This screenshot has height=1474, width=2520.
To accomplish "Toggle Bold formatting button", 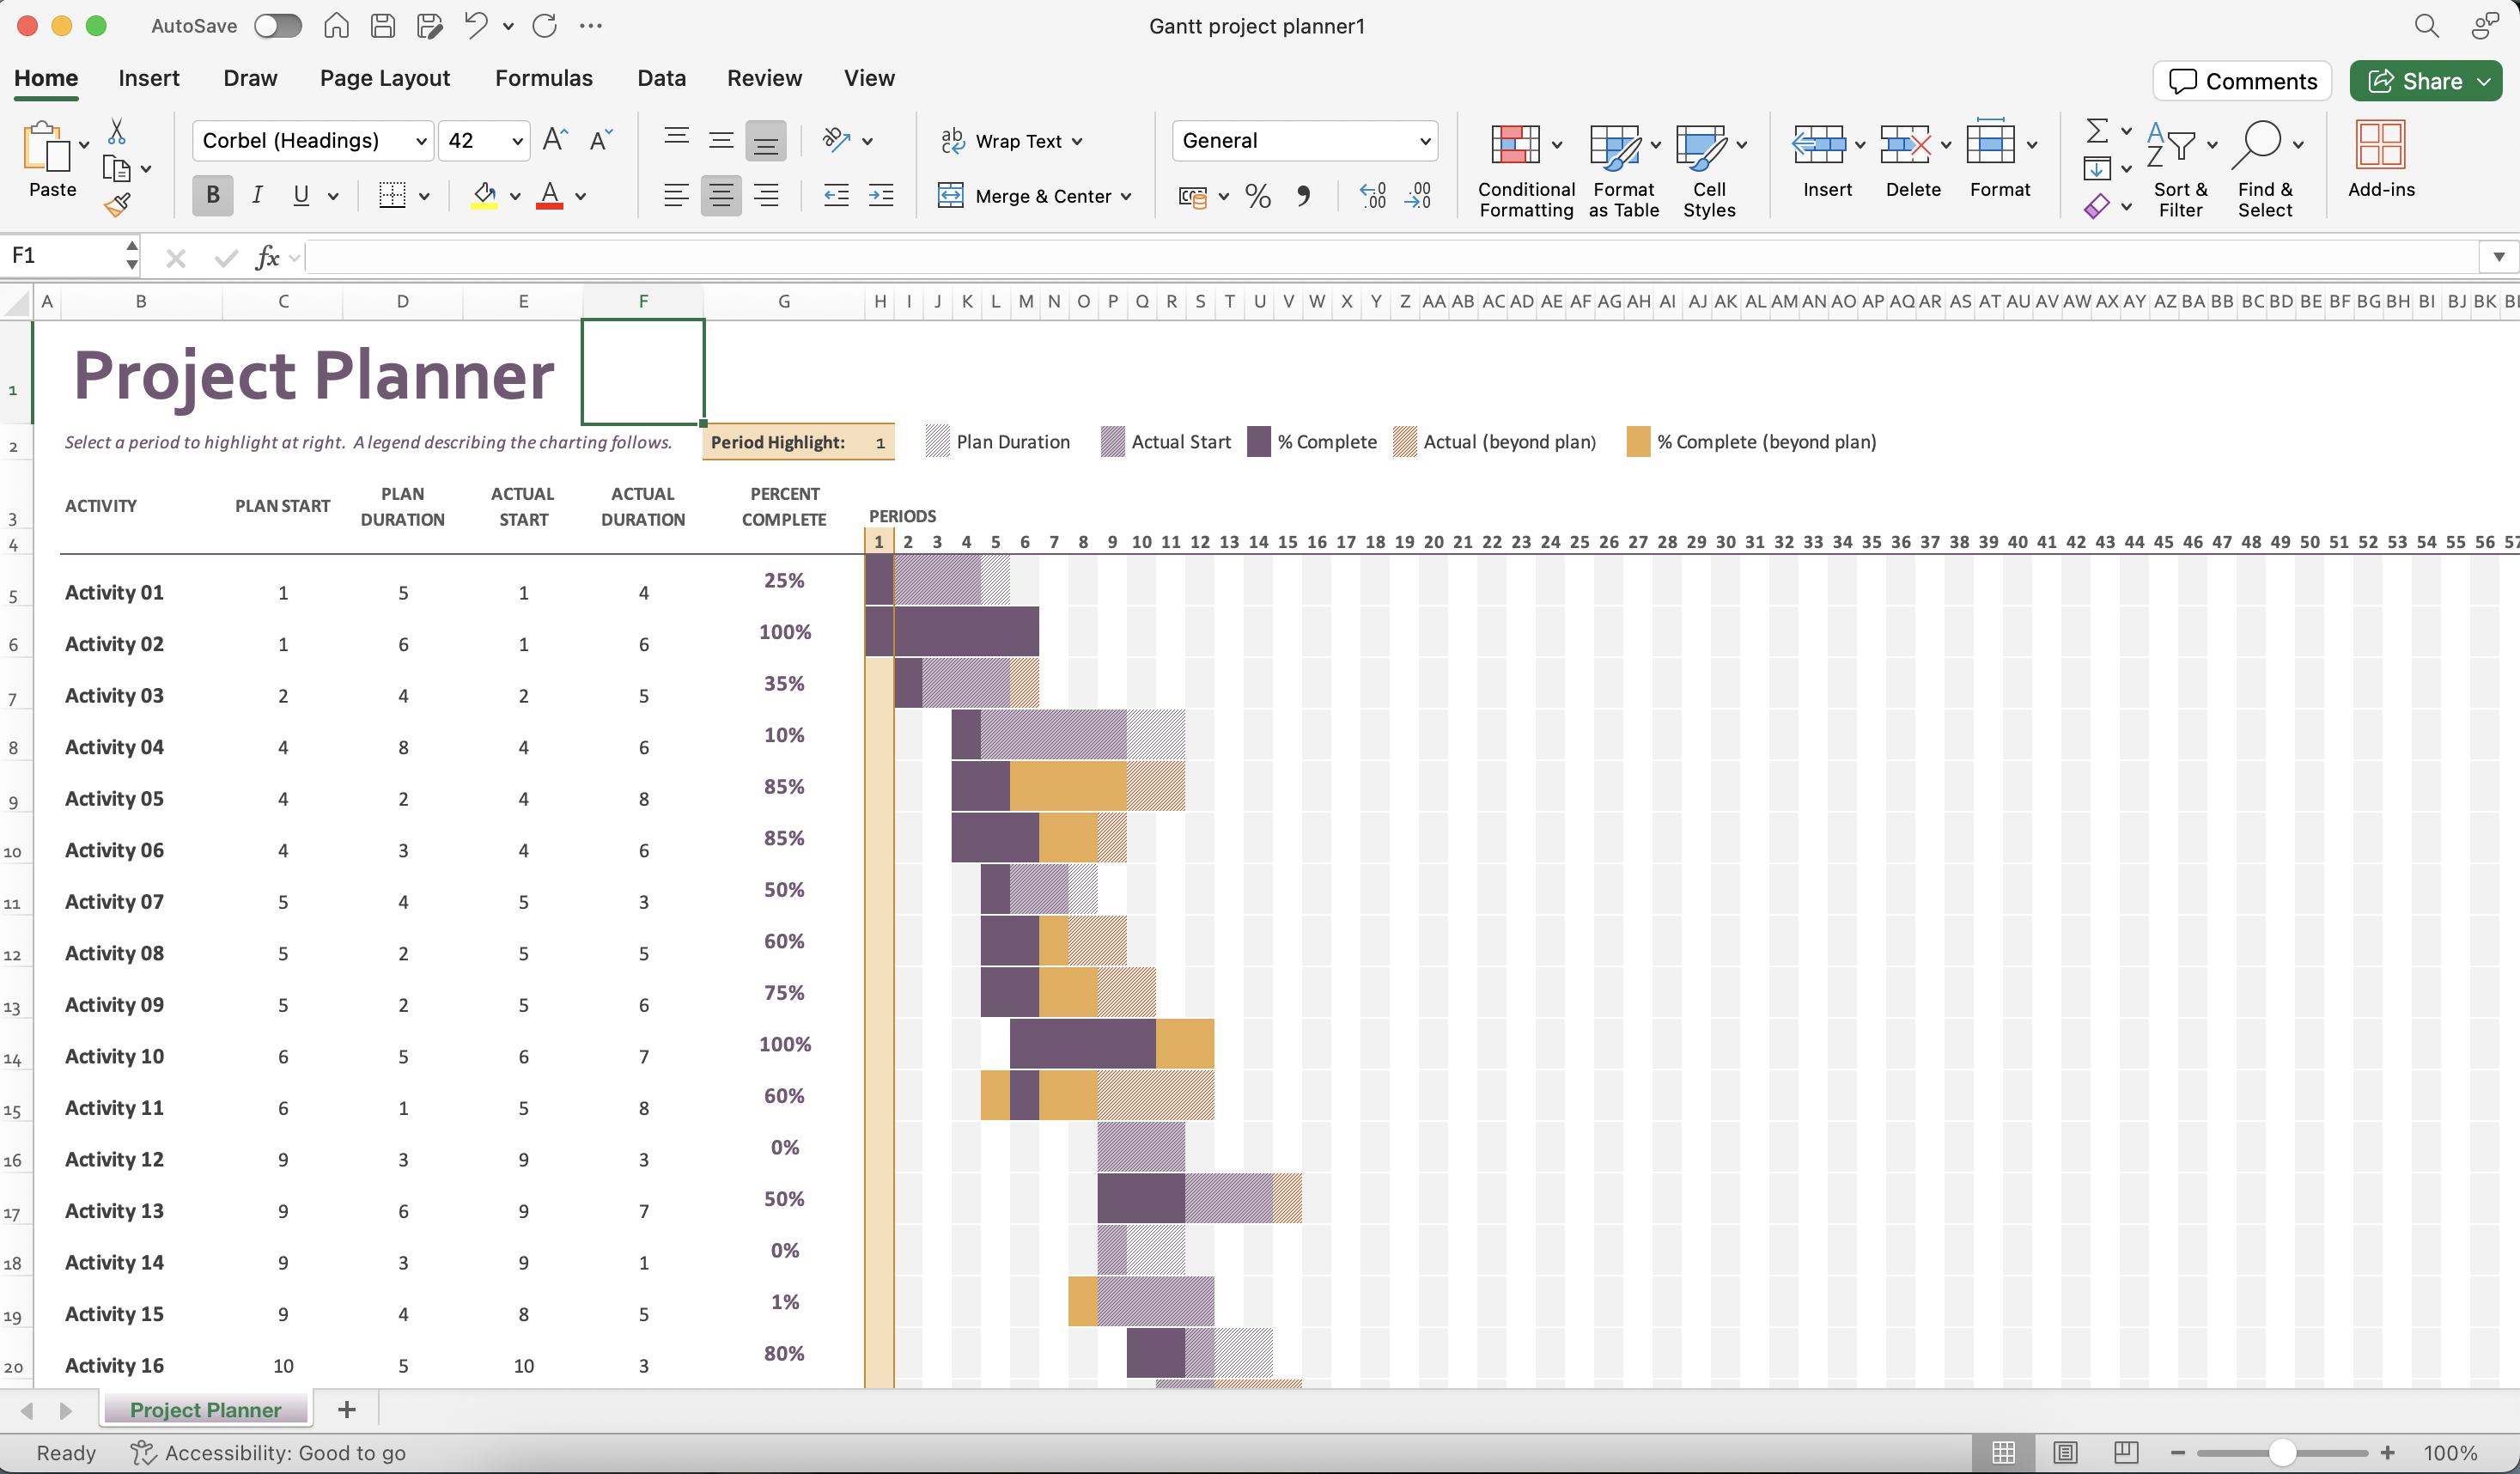I will coord(212,195).
